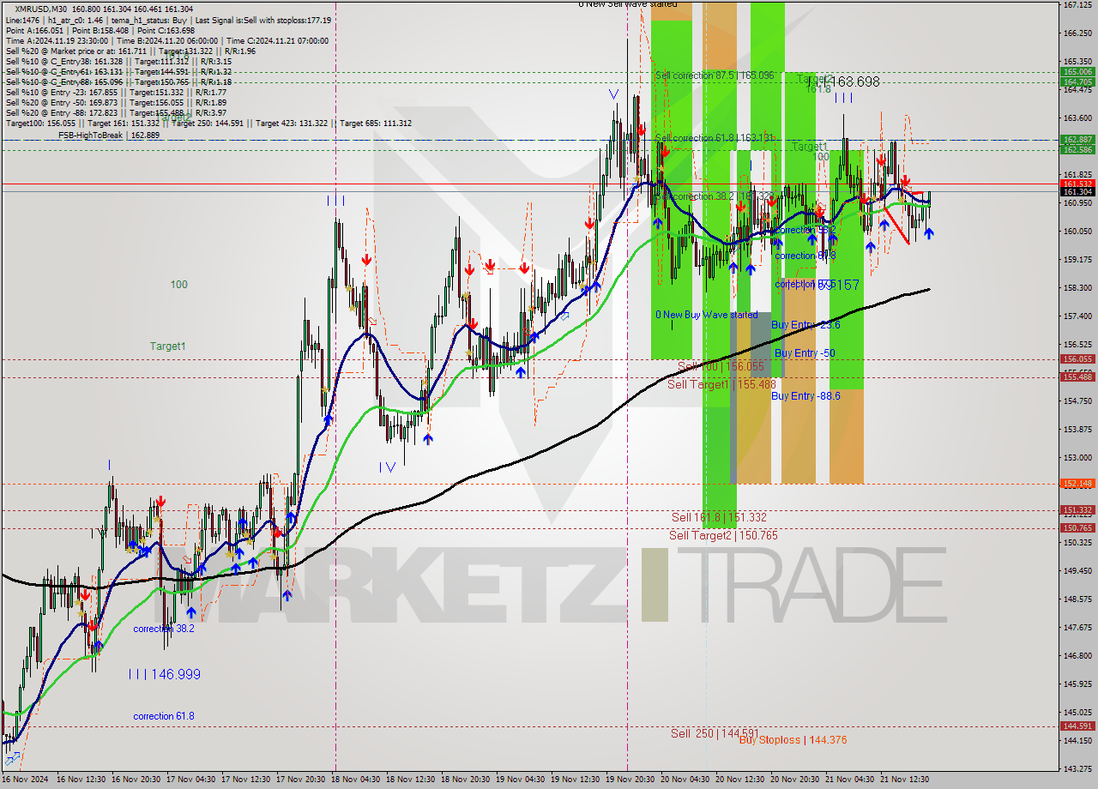Image resolution: width=1098 pixels, height=789 pixels.
Task: Click the '21 Nov 12:30' time axis label
Action: pos(904,780)
